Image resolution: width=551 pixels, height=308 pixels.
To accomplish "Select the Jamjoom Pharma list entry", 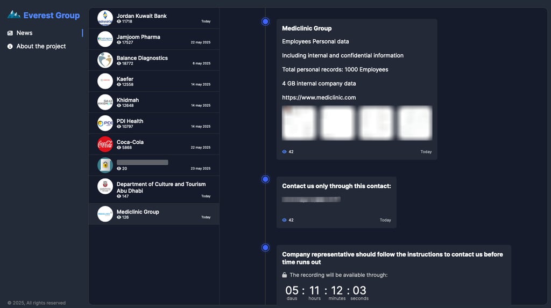I will point(154,39).
